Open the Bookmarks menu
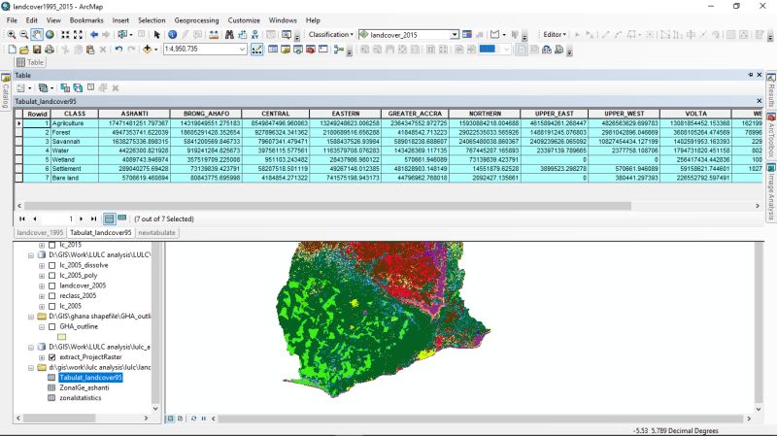This screenshot has height=436, width=777. coord(86,20)
